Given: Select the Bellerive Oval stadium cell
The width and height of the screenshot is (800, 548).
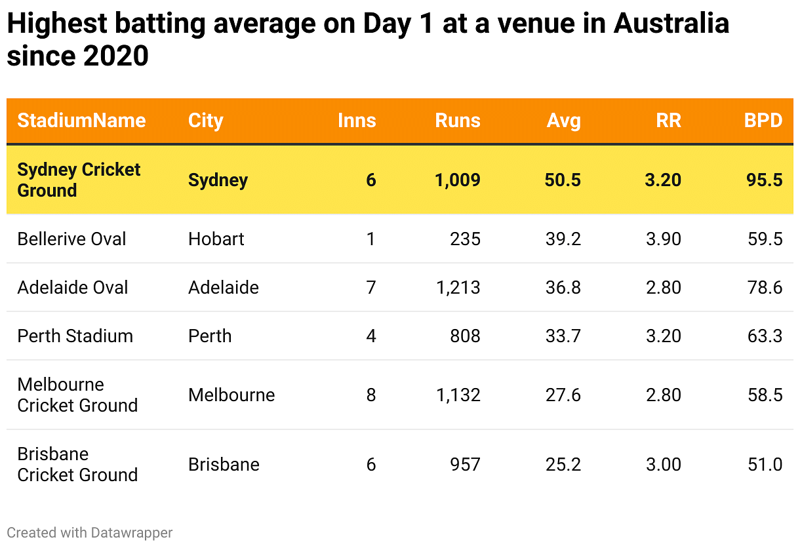Looking at the screenshot, I should (x=71, y=239).
